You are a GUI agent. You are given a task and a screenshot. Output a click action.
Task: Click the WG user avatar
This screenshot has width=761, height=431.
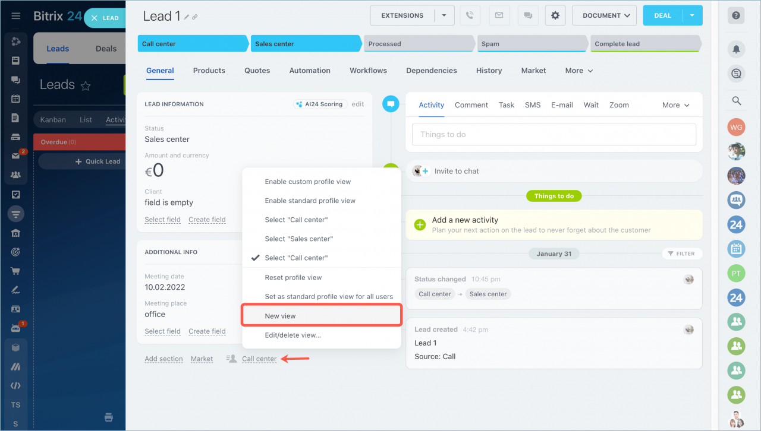click(736, 127)
